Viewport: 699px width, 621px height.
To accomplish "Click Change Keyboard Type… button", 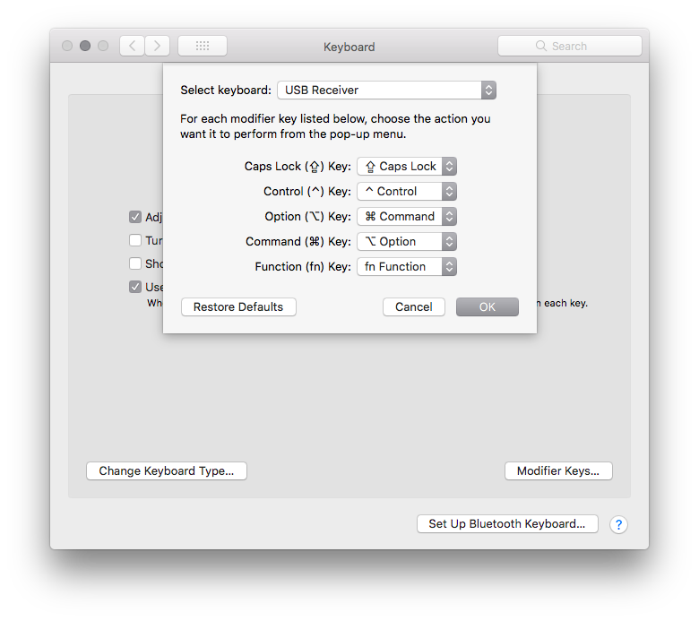I will [x=167, y=470].
